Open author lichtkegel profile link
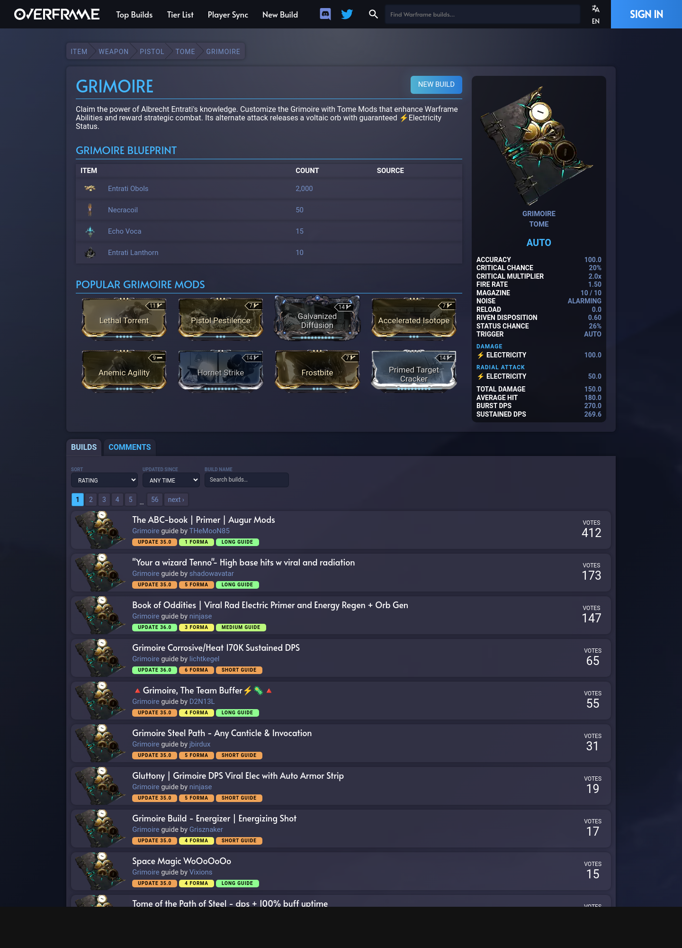The height and width of the screenshot is (948, 682). [204, 659]
